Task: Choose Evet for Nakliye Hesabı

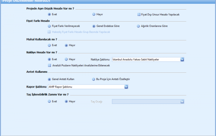Action: pos(49,59)
